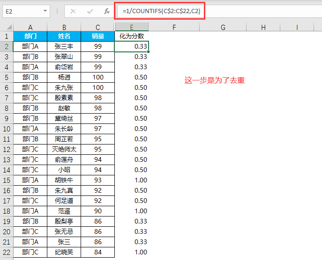Select cell with name 杨逍
The height and width of the screenshot is (260, 322).
pyautogui.click(x=64, y=77)
